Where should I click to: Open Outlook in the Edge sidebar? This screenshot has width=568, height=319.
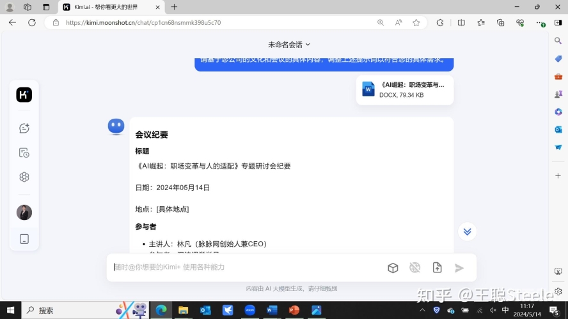coord(558,130)
